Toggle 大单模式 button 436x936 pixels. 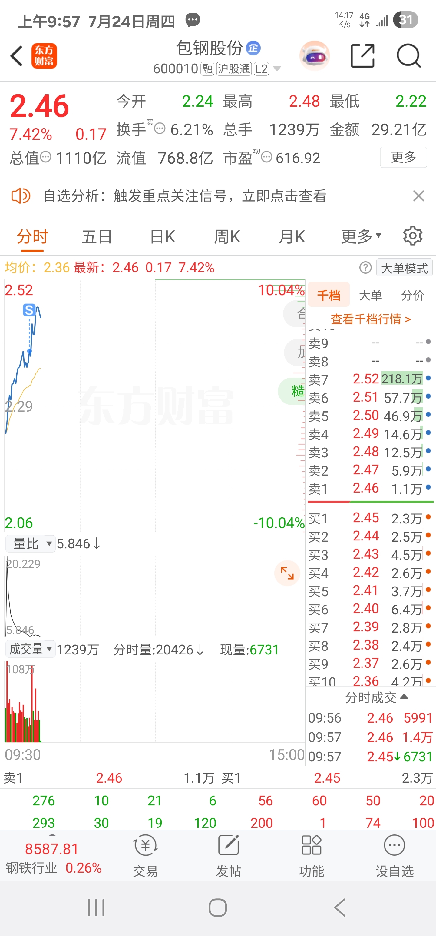click(405, 268)
